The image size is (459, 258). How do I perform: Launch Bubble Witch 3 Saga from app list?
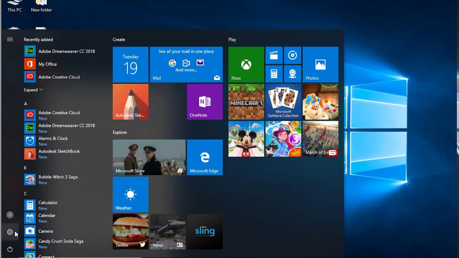coord(65,180)
